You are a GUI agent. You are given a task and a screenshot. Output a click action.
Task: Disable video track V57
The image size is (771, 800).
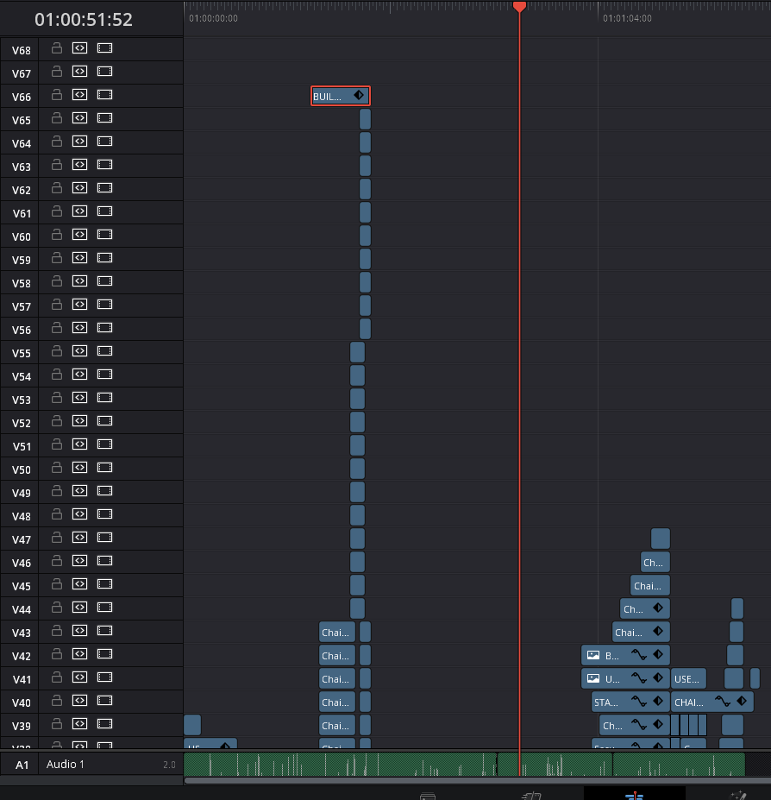coord(104,304)
